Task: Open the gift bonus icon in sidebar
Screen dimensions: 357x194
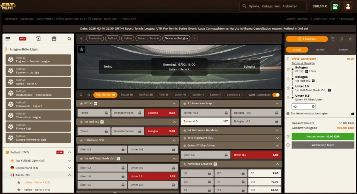Action: (x=54, y=39)
